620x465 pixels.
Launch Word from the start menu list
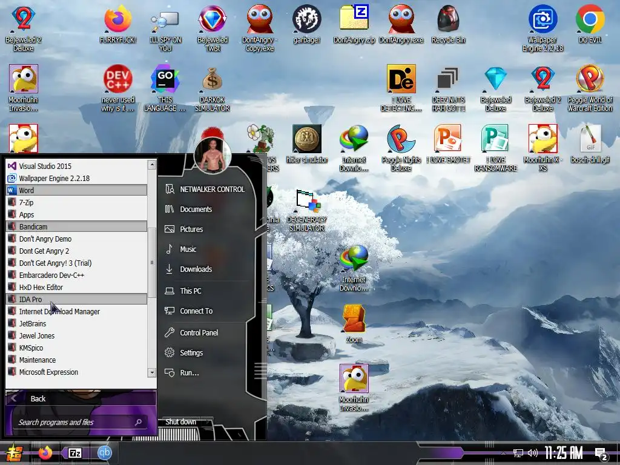[x=77, y=190]
